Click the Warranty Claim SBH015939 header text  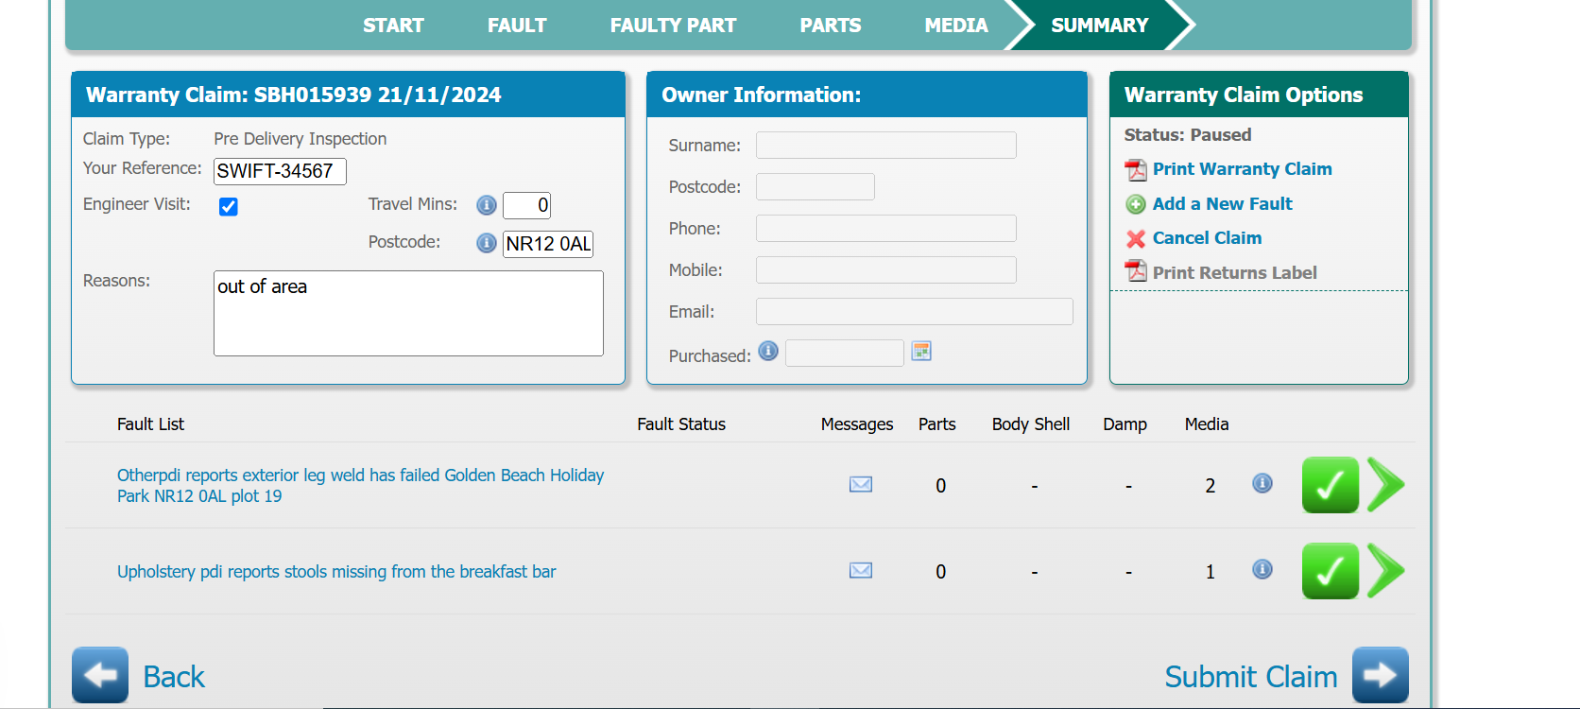coord(294,95)
